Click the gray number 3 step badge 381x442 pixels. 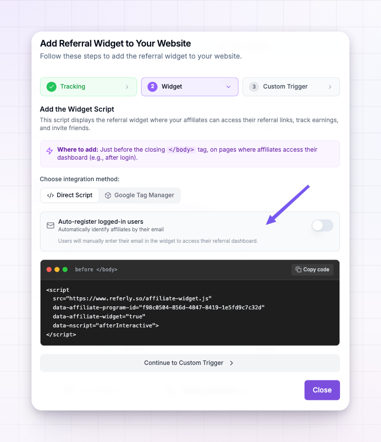coord(253,87)
